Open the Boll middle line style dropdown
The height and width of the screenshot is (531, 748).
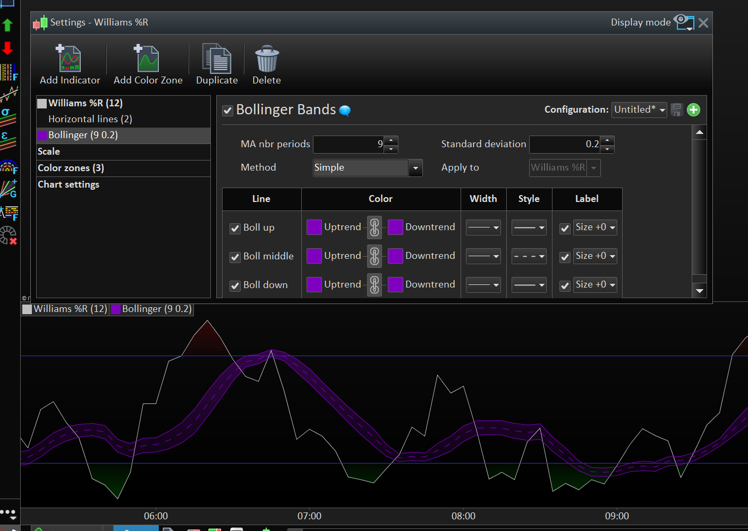(x=529, y=256)
